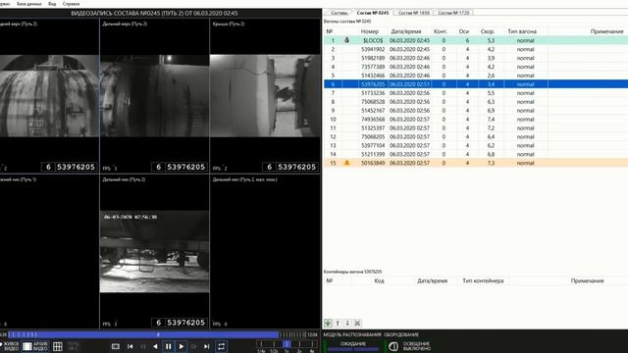Click the 'ОБОРУДОВАНИЕ' status label
Screen dimensions: 628x353
coord(401,334)
